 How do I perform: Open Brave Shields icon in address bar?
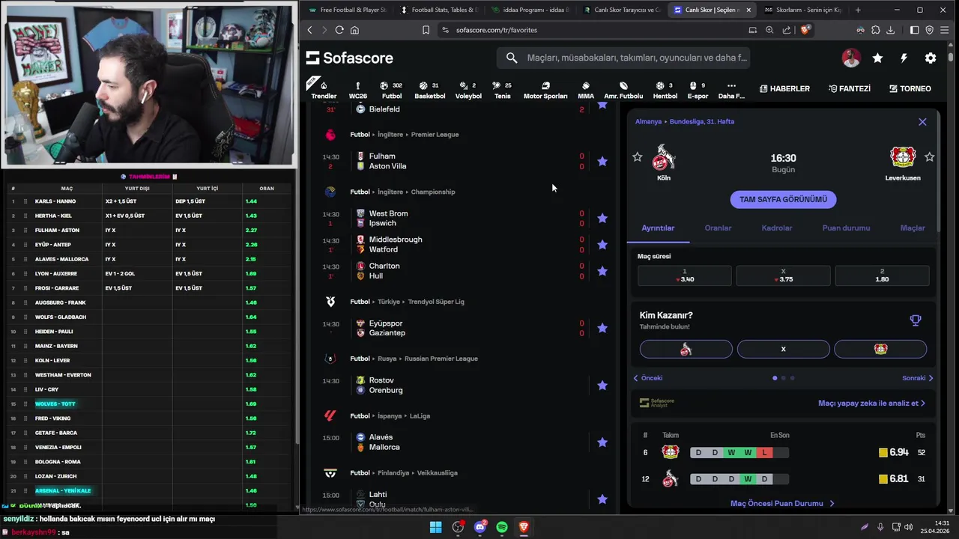tap(805, 30)
